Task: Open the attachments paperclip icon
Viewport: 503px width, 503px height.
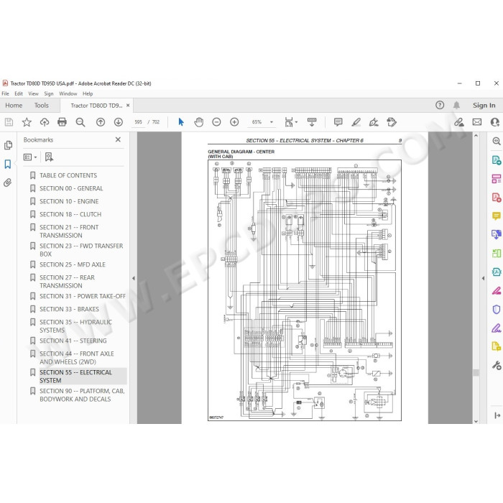Action: (x=8, y=183)
